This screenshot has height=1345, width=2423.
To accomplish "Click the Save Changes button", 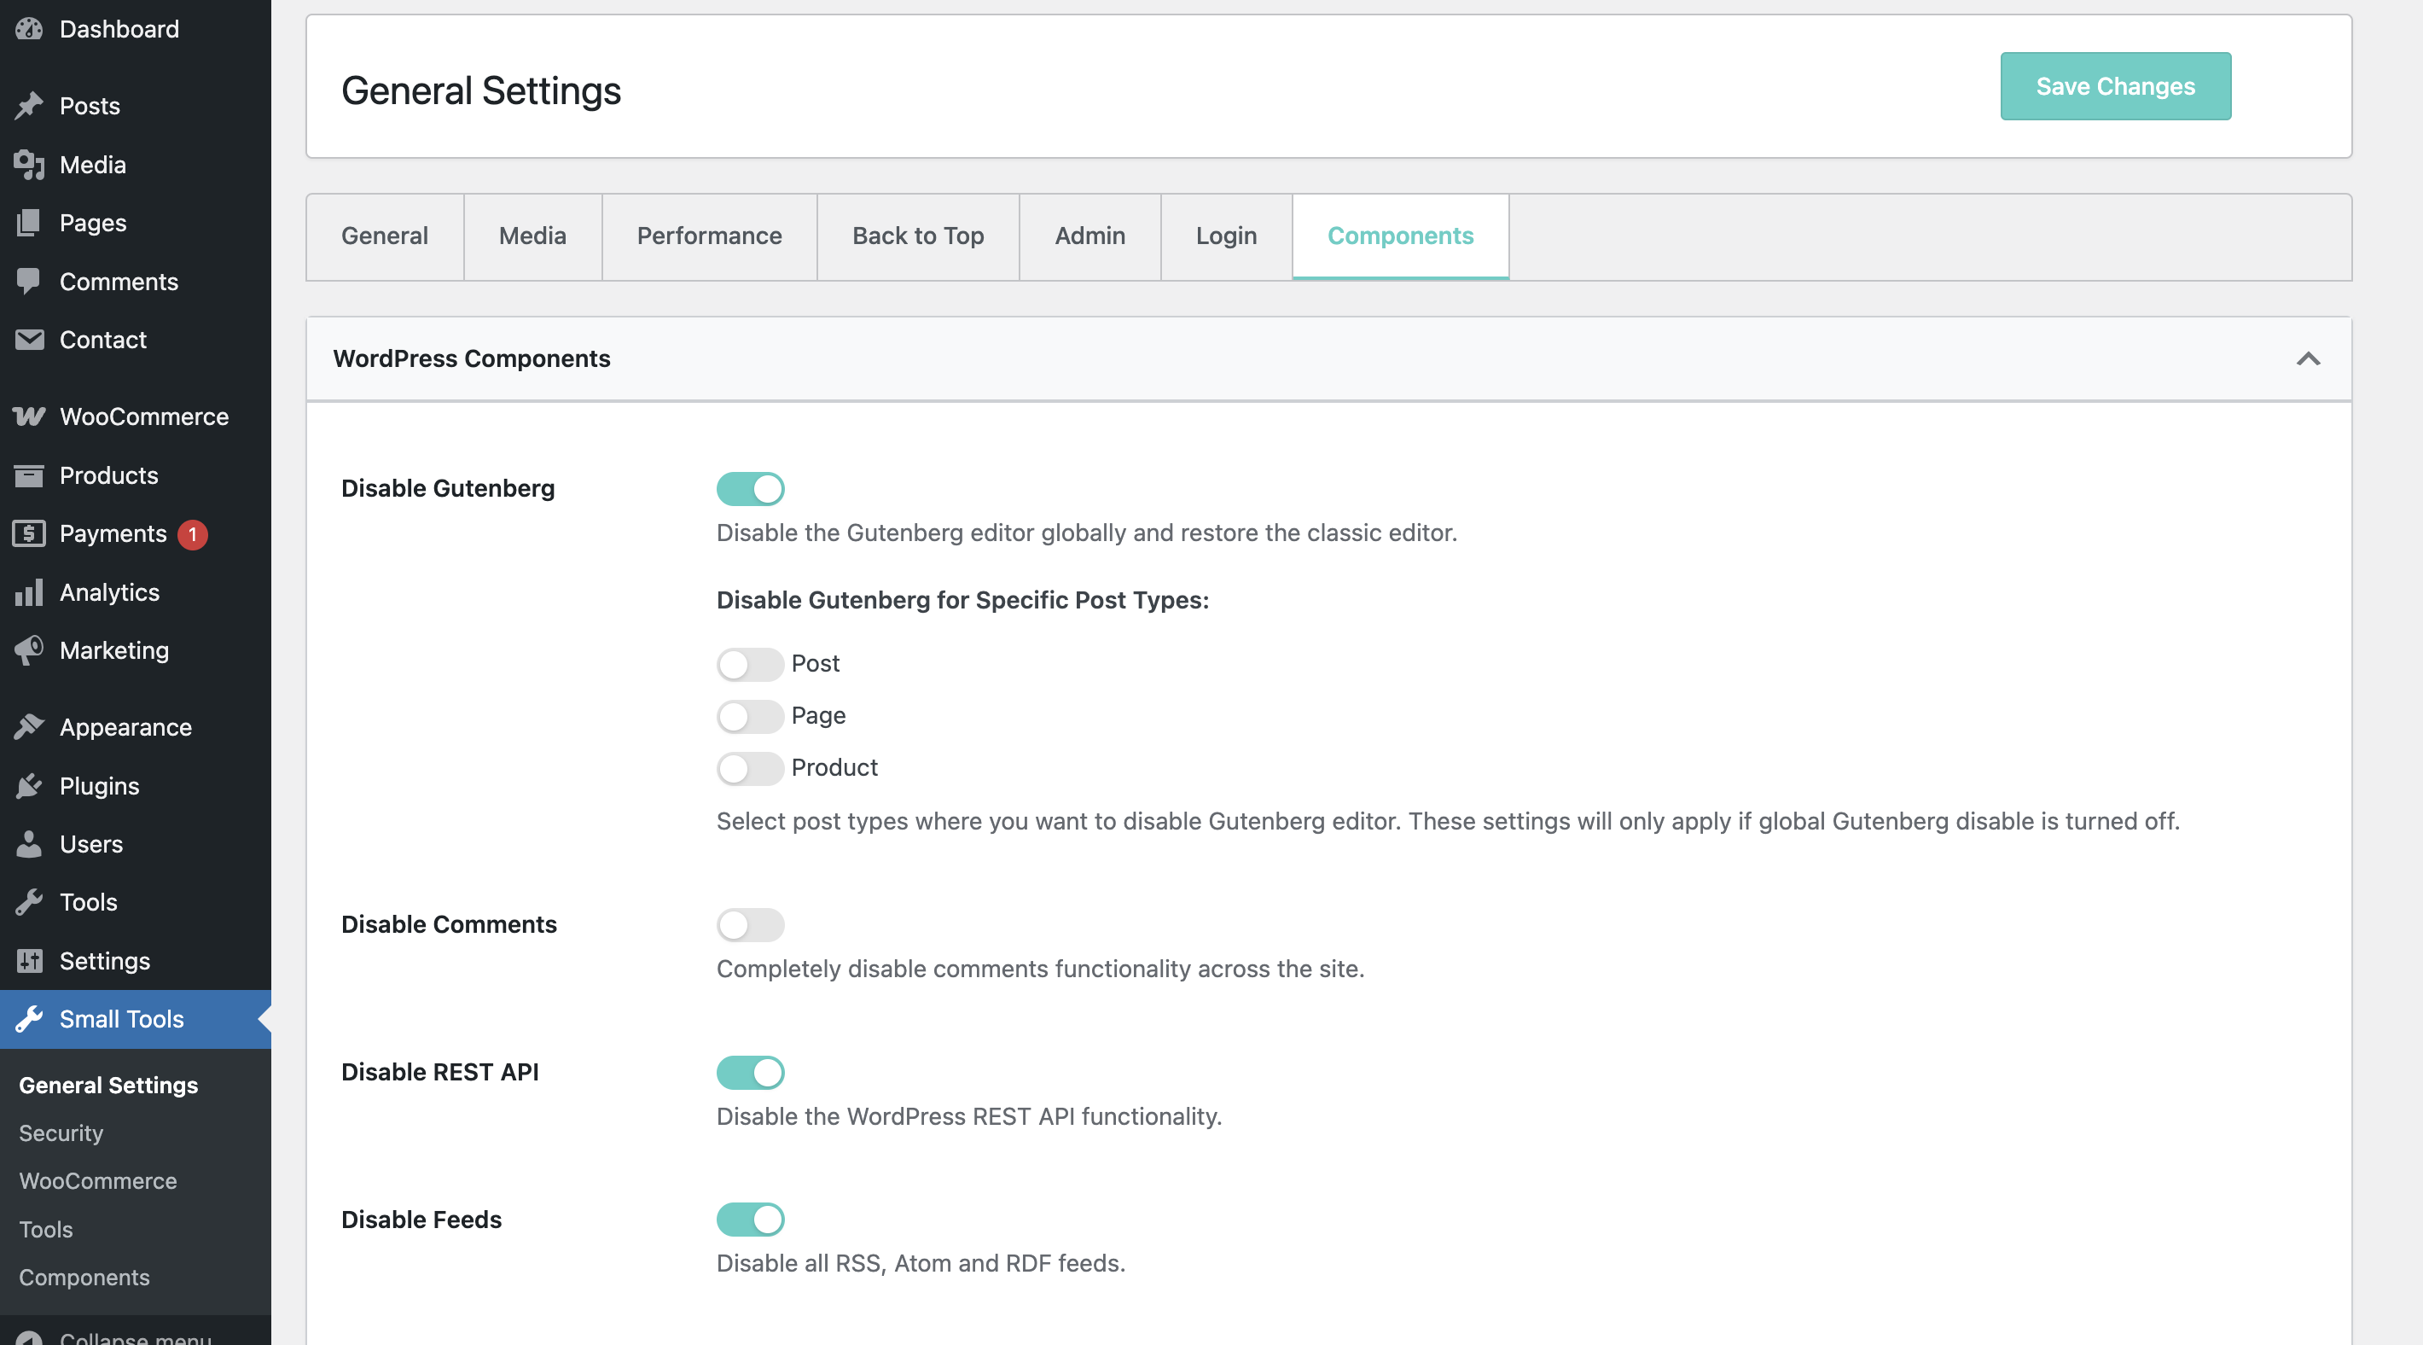I will (x=2114, y=86).
